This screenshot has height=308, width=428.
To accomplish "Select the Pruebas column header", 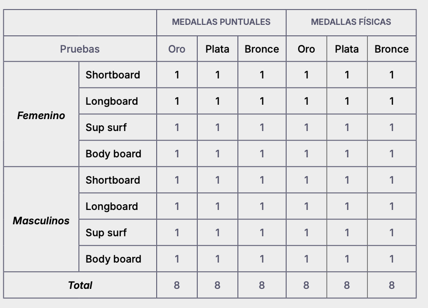I will (x=80, y=49).
